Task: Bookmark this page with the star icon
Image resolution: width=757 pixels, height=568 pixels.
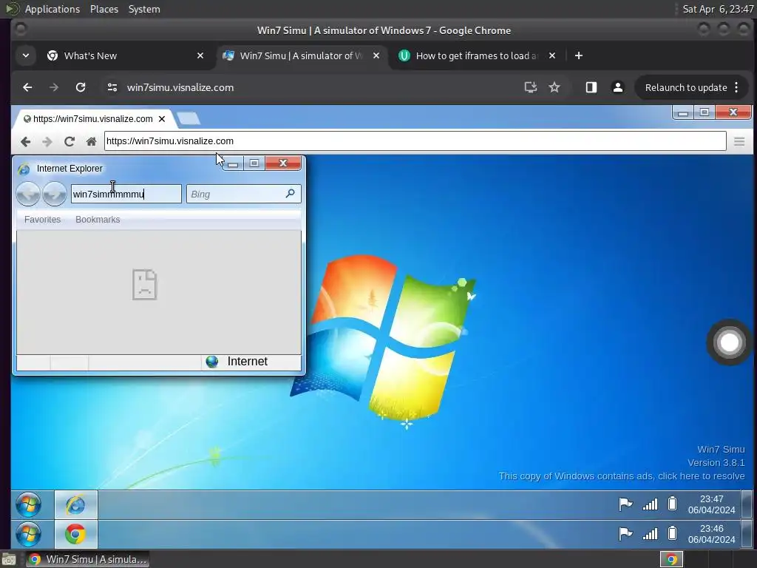Action: (554, 87)
